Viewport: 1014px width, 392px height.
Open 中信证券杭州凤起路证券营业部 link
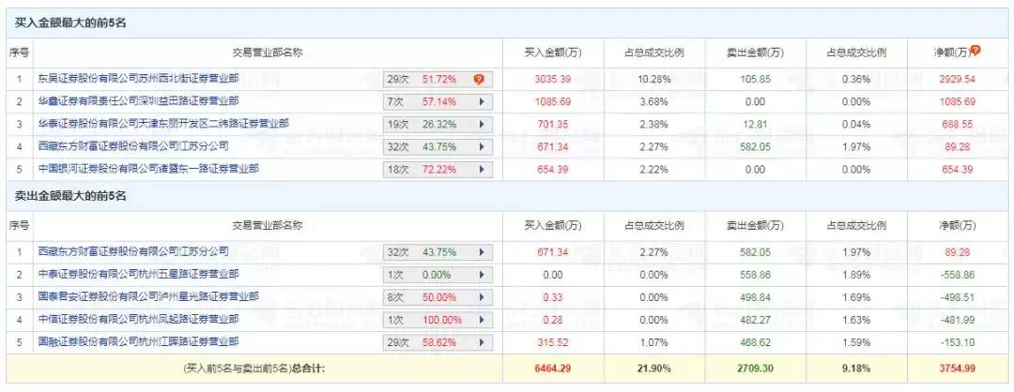click(138, 320)
